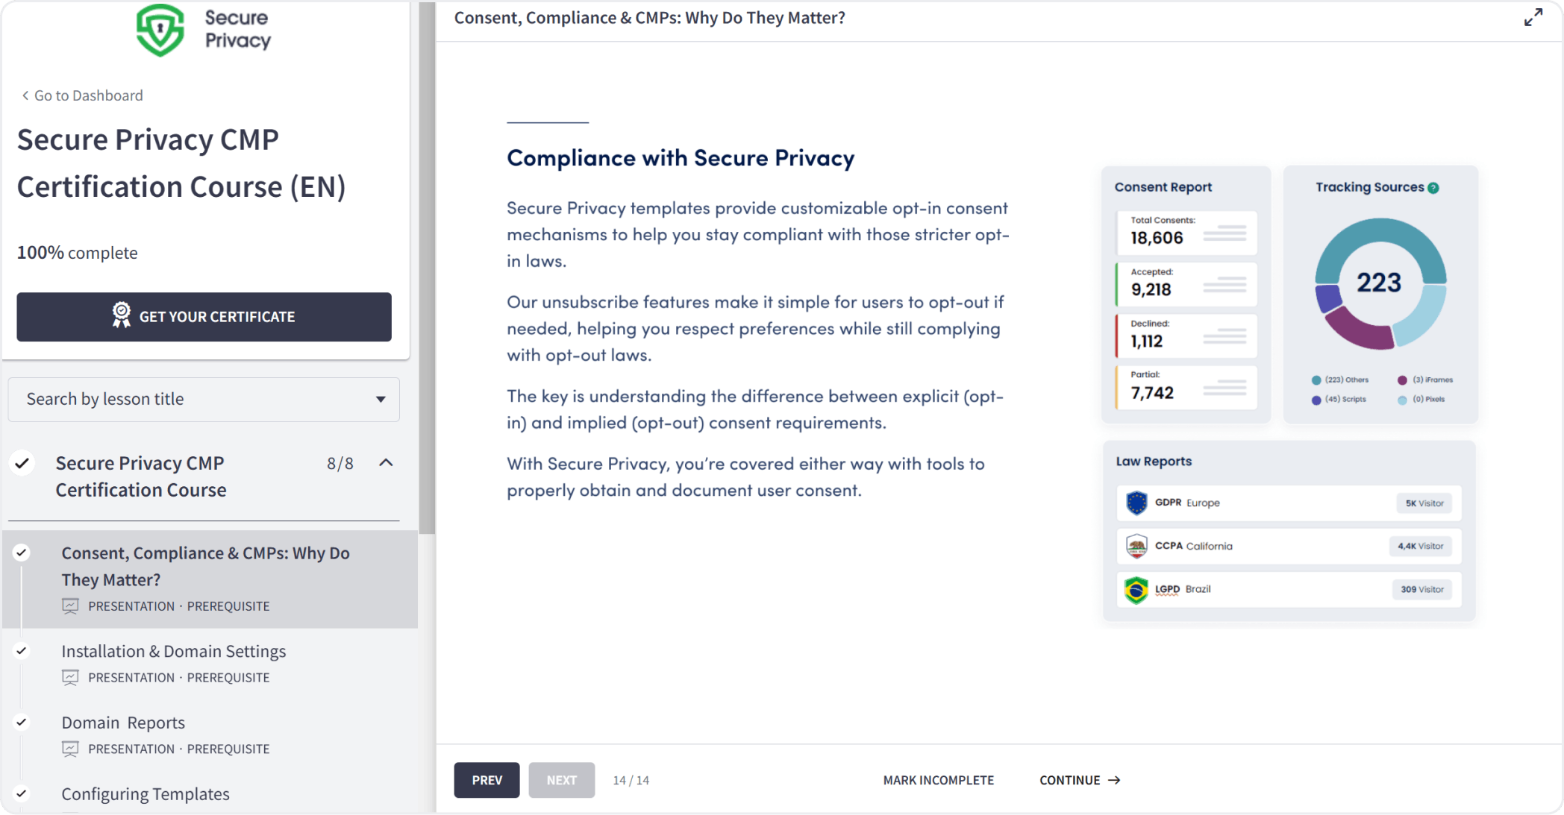Click the LGPD Brazil flag icon

pyautogui.click(x=1136, y=588)
